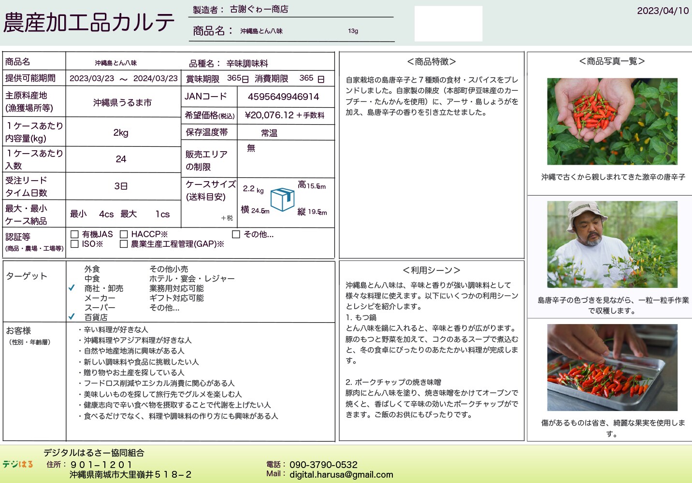This screenshot has width=692, height=483.
Task: Click the blank white box in header
Action: coord(448,24)
